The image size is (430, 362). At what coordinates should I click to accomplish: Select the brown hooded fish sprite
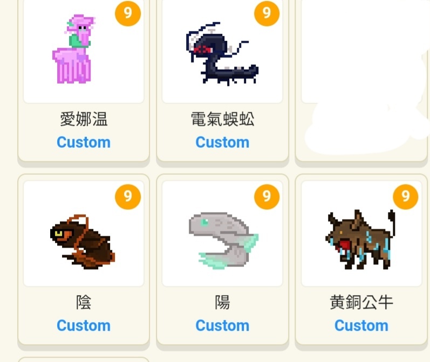tap(83, 242)
